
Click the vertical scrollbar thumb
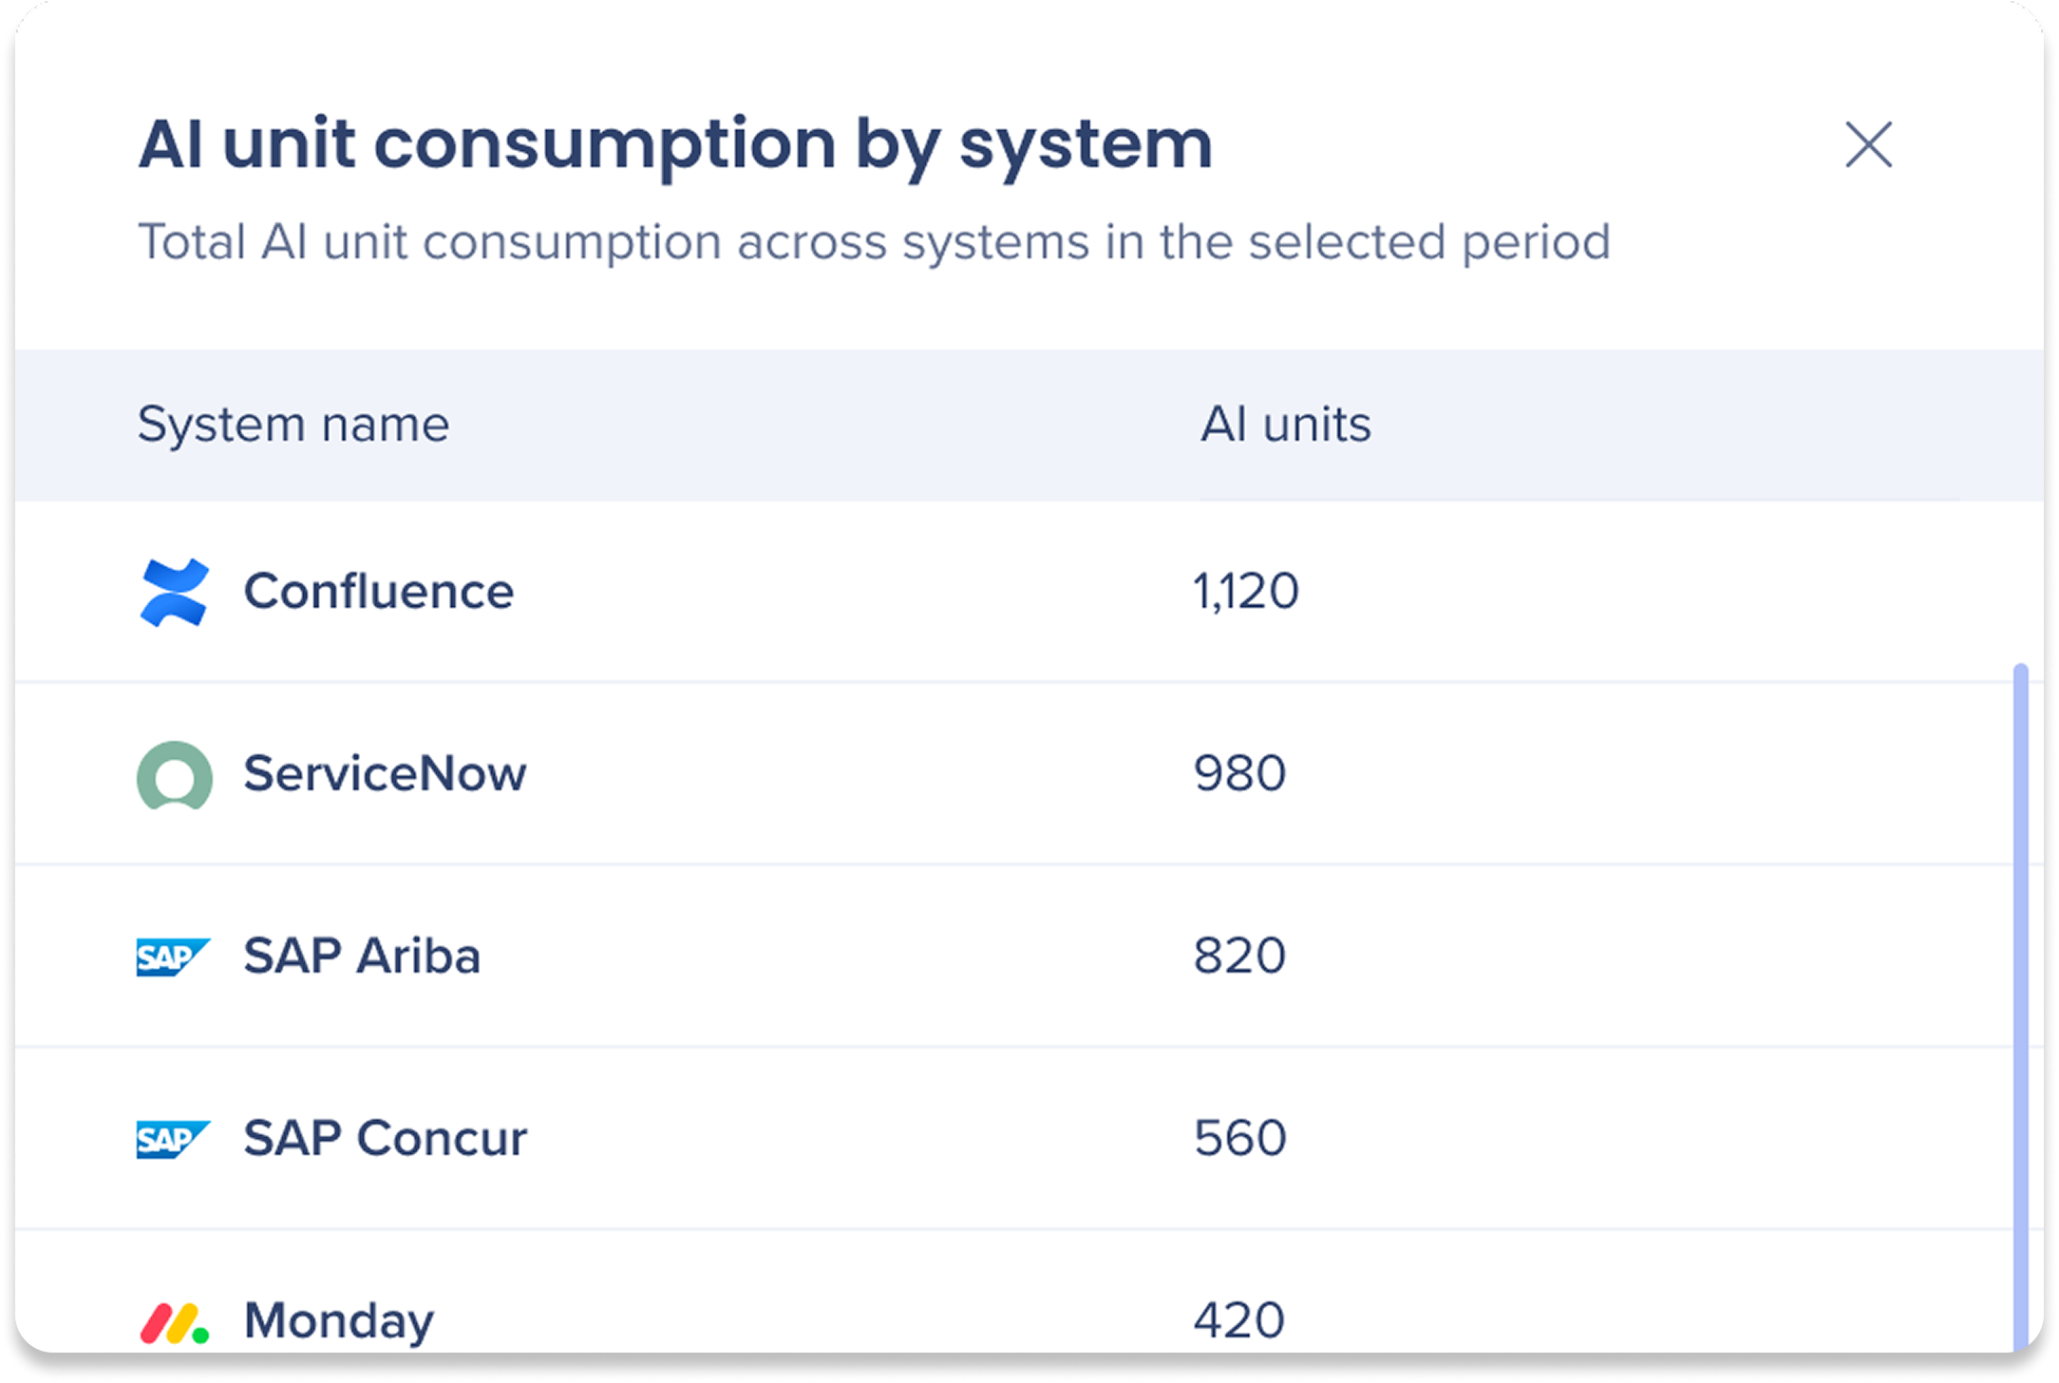click(2020, 1007)
